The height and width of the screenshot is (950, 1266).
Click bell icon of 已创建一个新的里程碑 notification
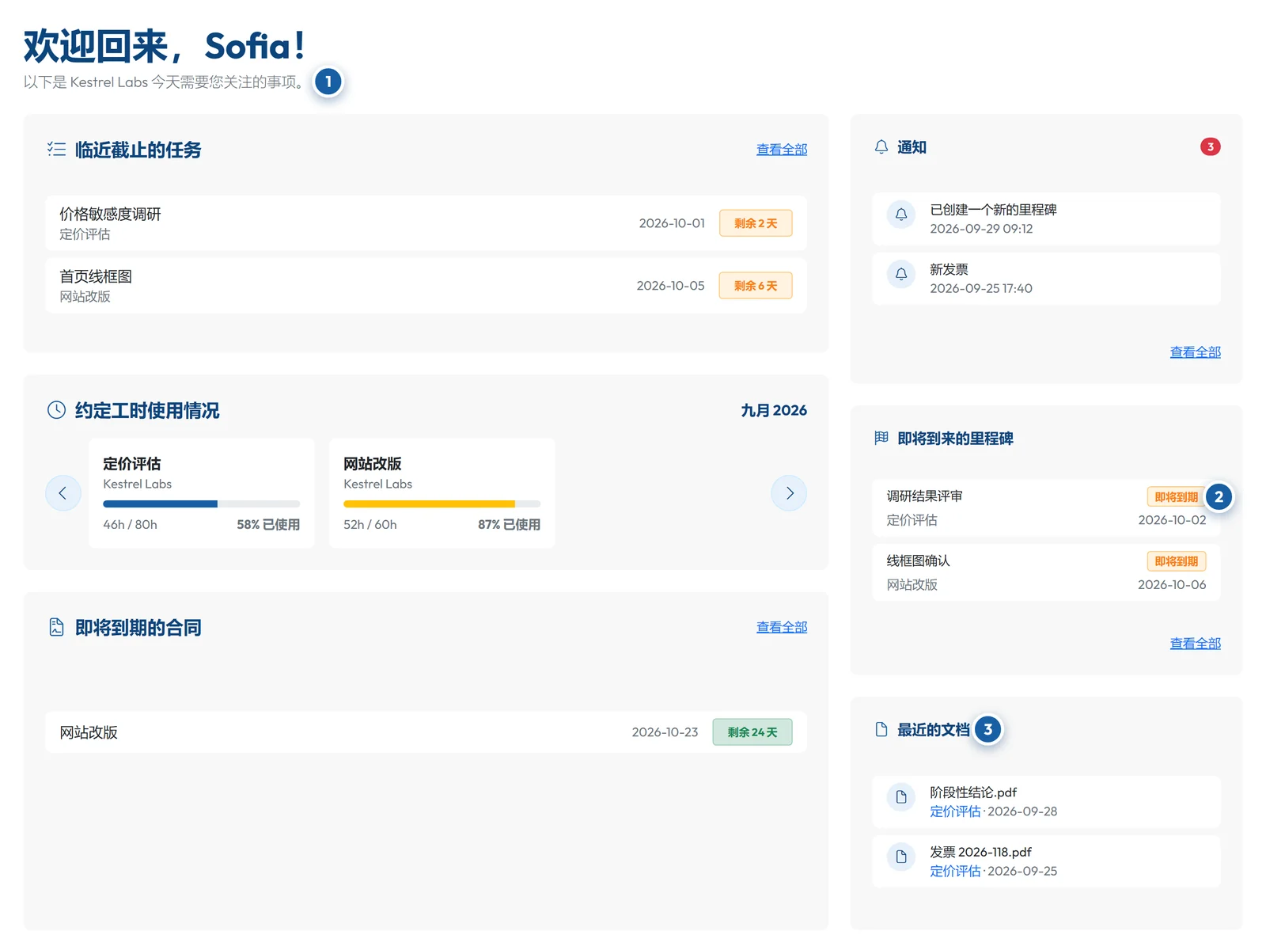tap(901, 215)
